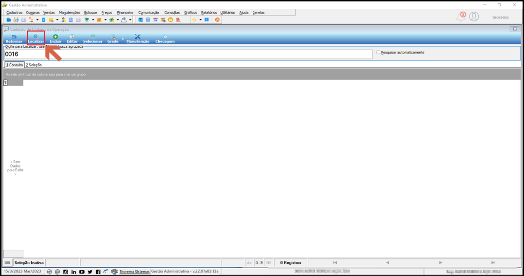524x276 pixels.
Task: Go to last record navigation button
Action: pos(493,263)
